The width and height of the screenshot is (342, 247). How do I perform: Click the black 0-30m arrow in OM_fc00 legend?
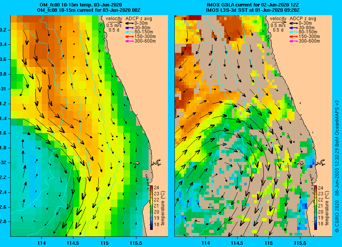(x=129, y=23)
